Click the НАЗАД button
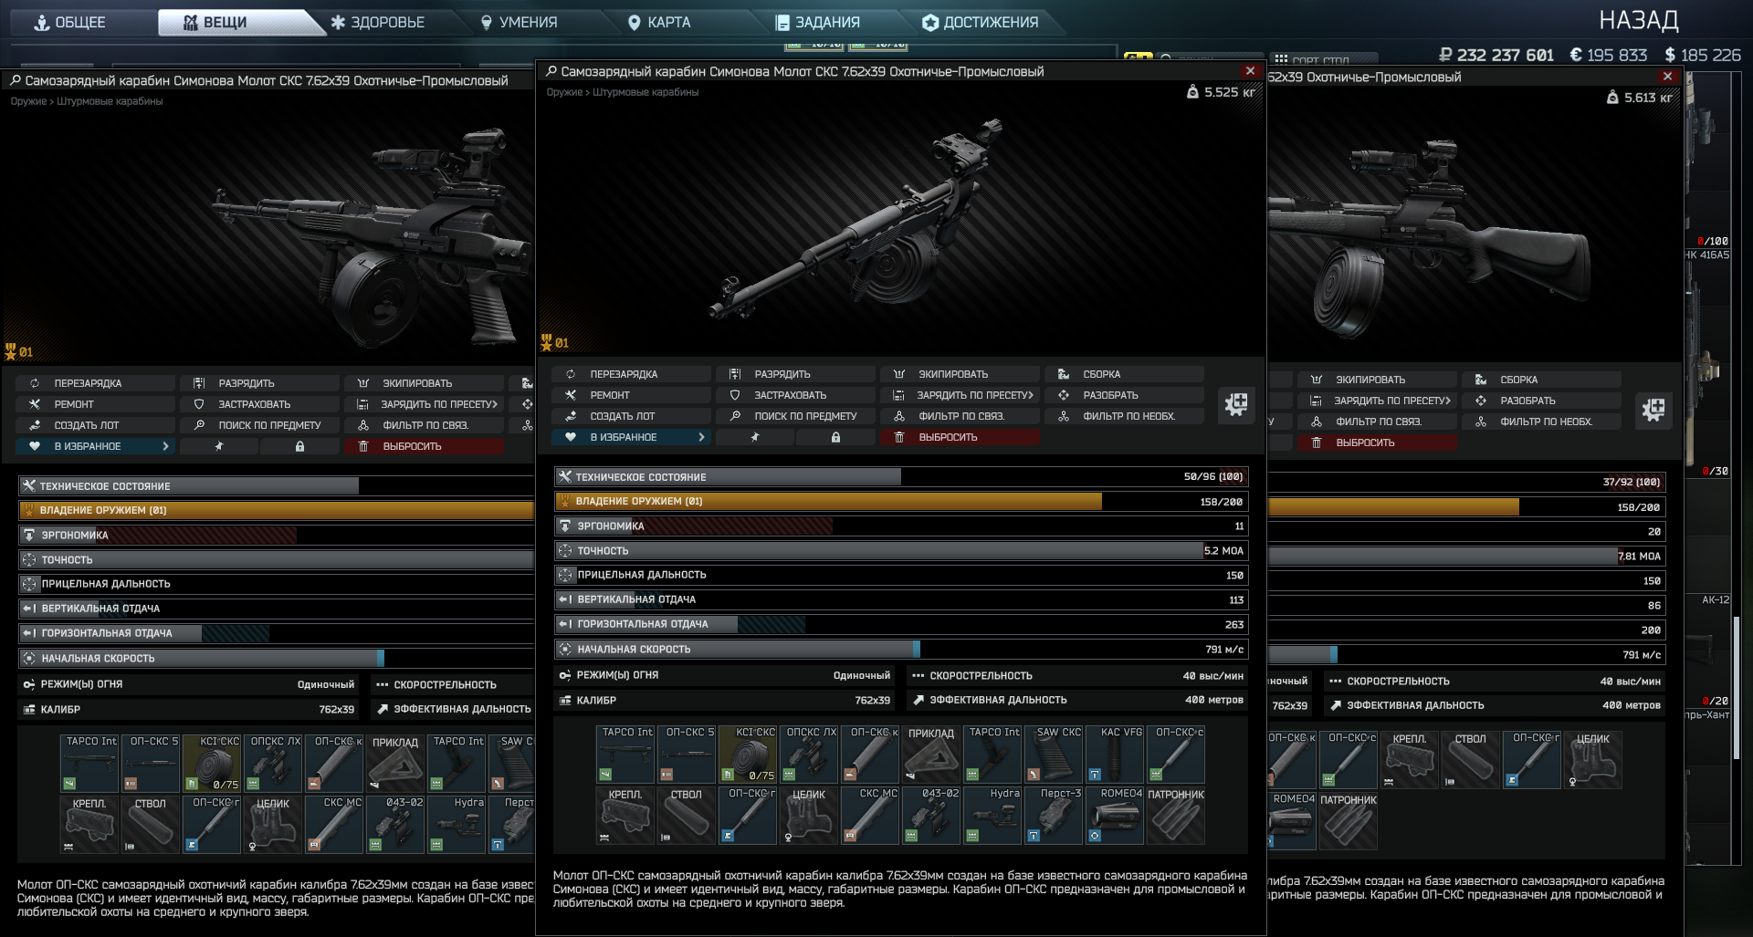This screenshot has height=937, width=1753. (x=1638, y=20)
